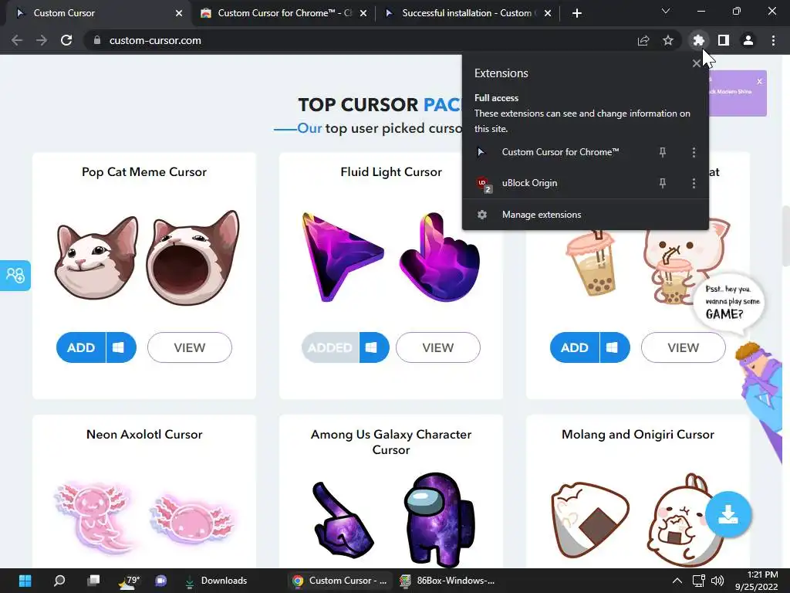790x593 pixels.
Task: Open the side panel icon
Action: 724,40
